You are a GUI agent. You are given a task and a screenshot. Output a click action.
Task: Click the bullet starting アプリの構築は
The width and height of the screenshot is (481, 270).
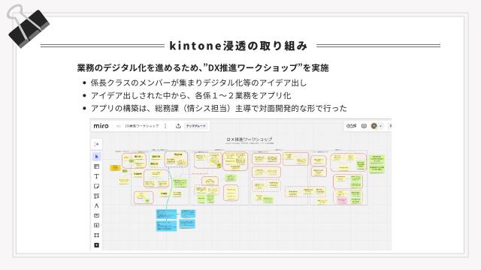point(219,108)
